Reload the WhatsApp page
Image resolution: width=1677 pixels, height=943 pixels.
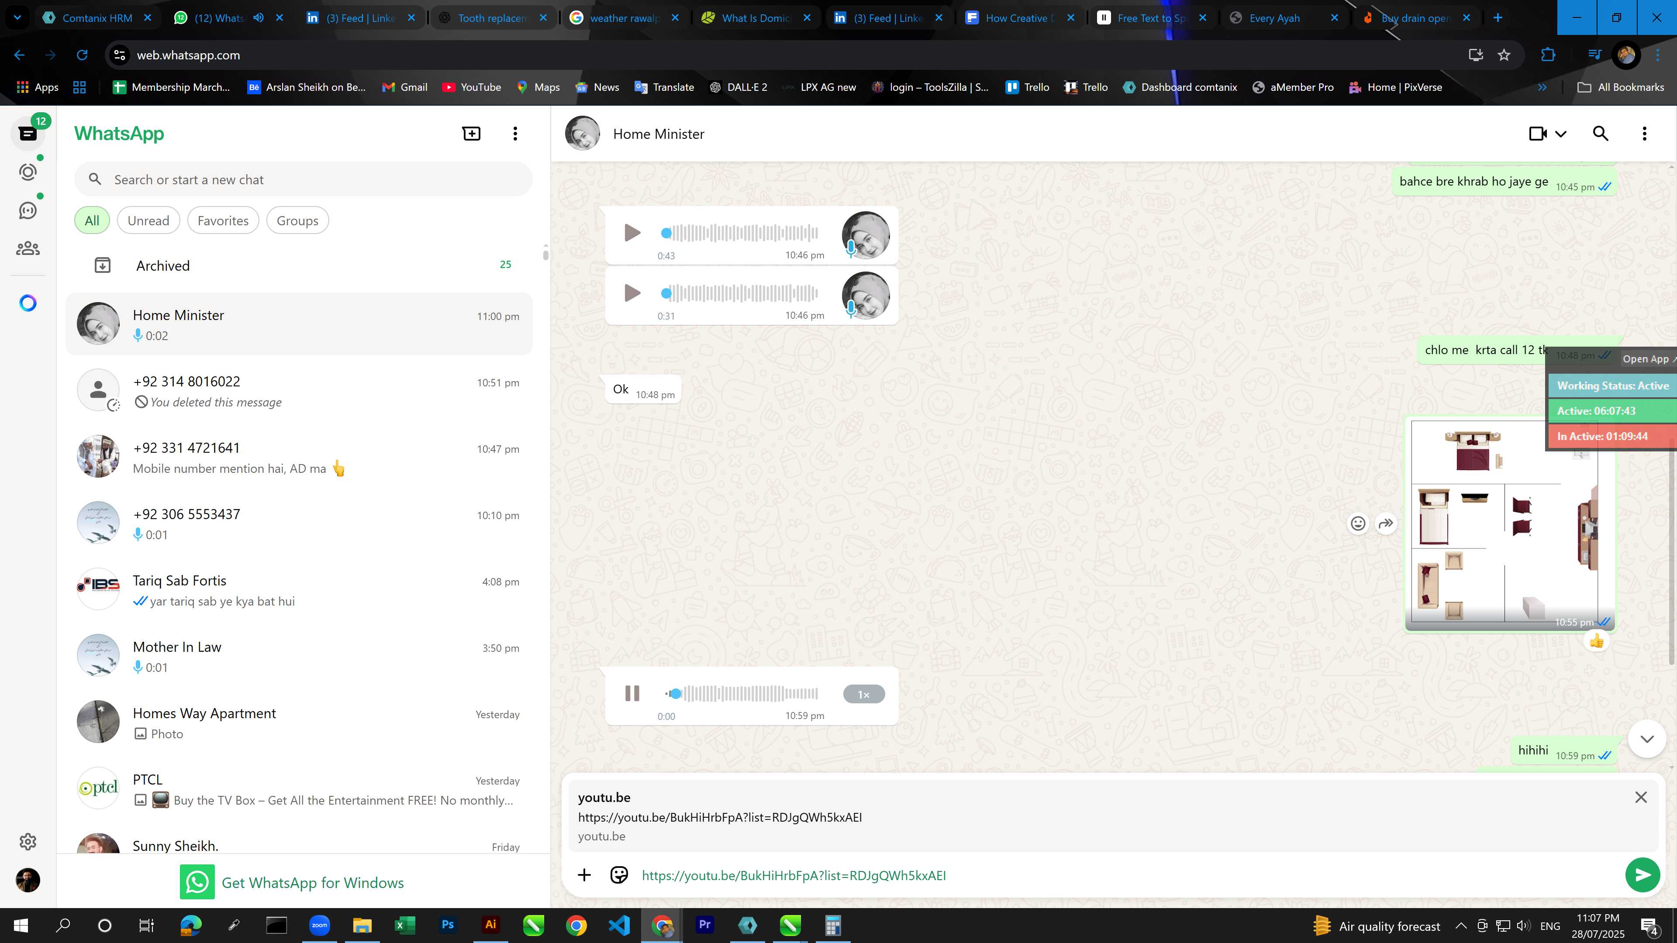tap(82, 55)
